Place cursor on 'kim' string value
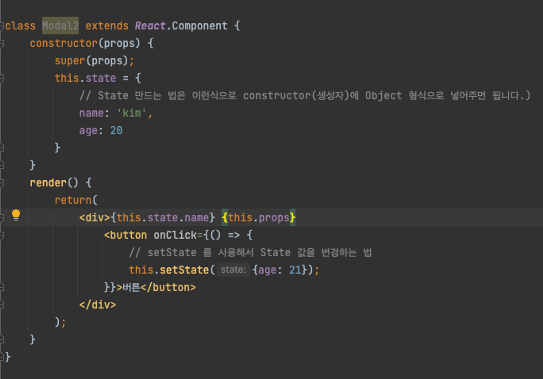This screenshot has width=543, height=379. [132, 113]
